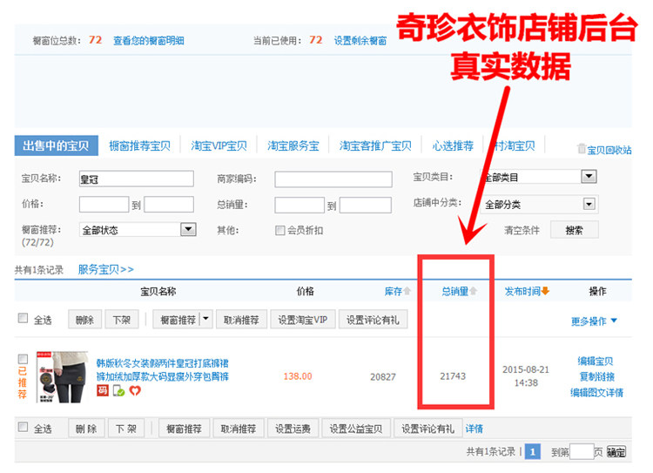The image size is (653, 473).
Task: Click the bottom 取消推荐 button
Action: (x=239, y=429)
